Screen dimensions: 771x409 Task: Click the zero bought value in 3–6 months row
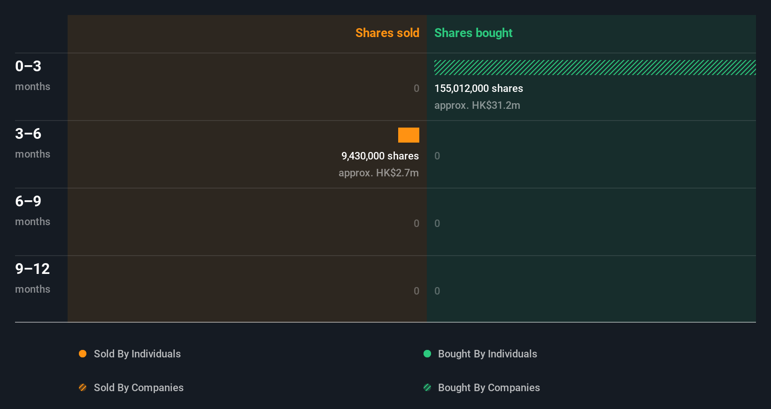437,156
